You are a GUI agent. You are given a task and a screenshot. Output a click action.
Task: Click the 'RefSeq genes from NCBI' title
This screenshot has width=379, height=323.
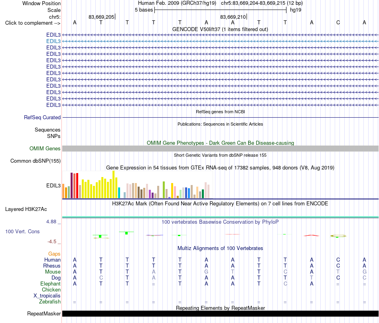pos(220,112)
